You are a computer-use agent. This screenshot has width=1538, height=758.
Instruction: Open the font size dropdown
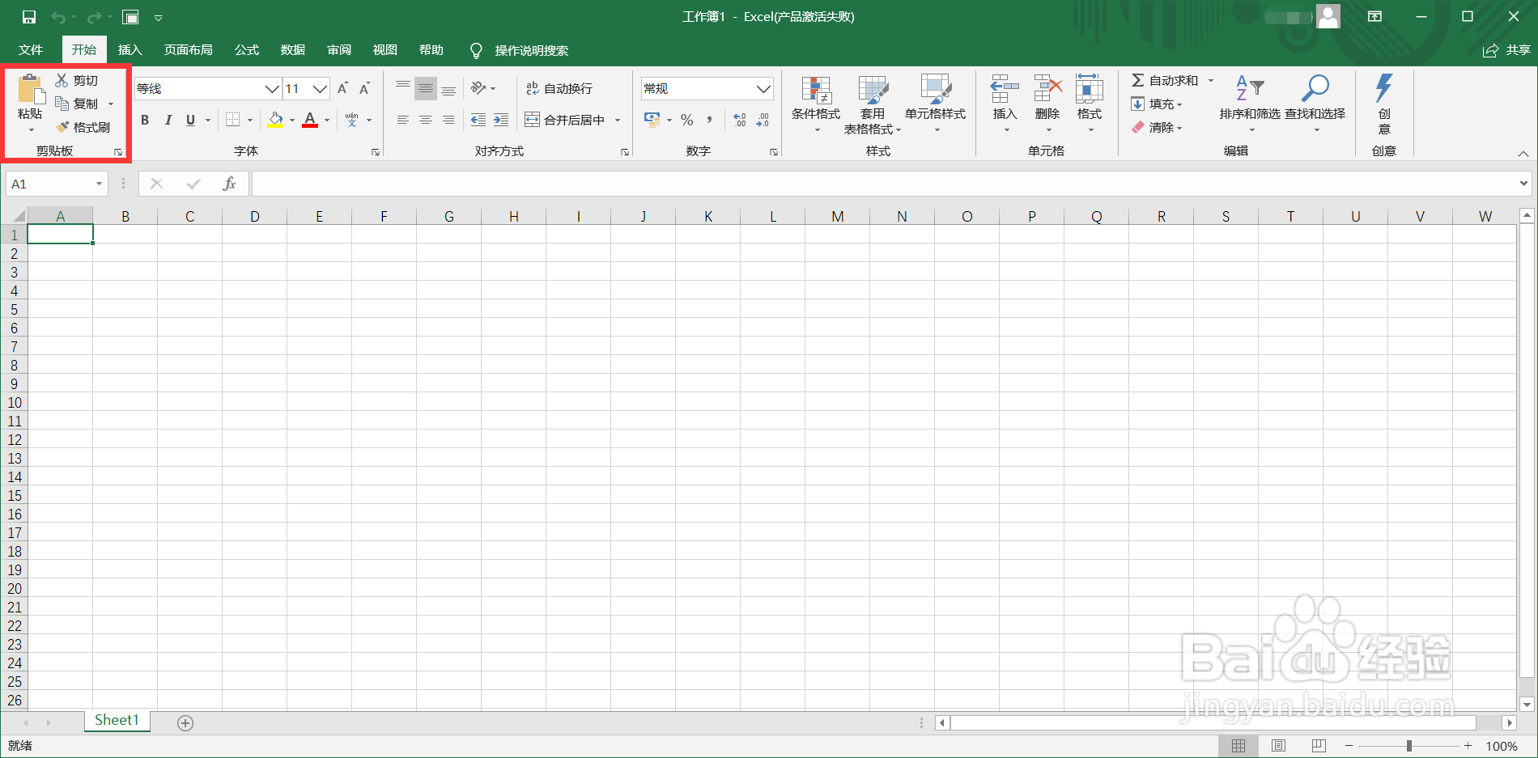coord(321,88)
